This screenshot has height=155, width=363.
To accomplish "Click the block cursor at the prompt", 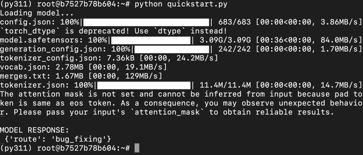I will point(137,148).
